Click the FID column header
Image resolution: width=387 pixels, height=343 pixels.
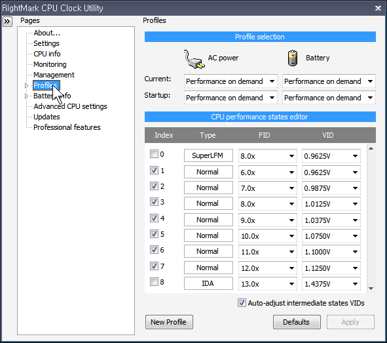265,135
